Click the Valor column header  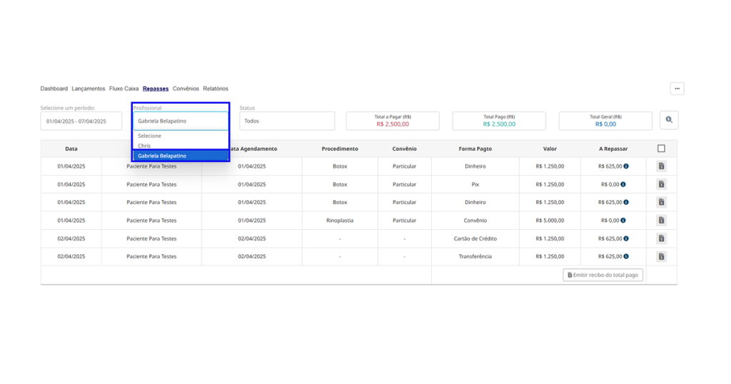tap(550, 148)
